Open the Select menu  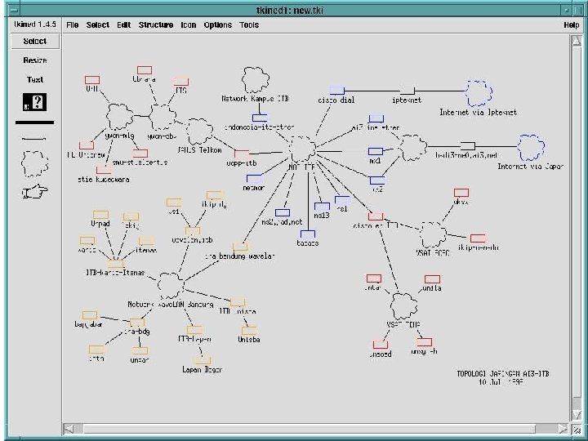point(97,25)
